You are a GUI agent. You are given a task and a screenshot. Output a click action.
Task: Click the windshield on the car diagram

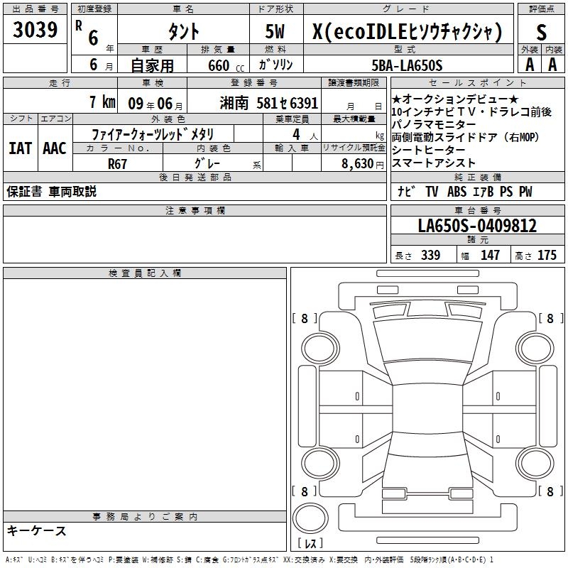(x=427, y=373)
